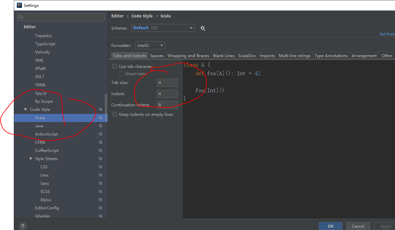Enable Keep indents on empty lines

click(x=115, y=115)
